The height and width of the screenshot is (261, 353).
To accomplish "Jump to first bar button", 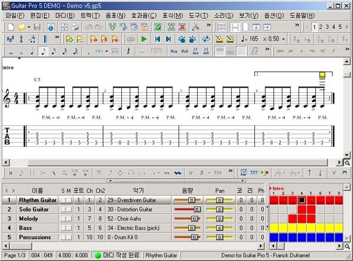I will pyautogui.click(x=158, y=39).
